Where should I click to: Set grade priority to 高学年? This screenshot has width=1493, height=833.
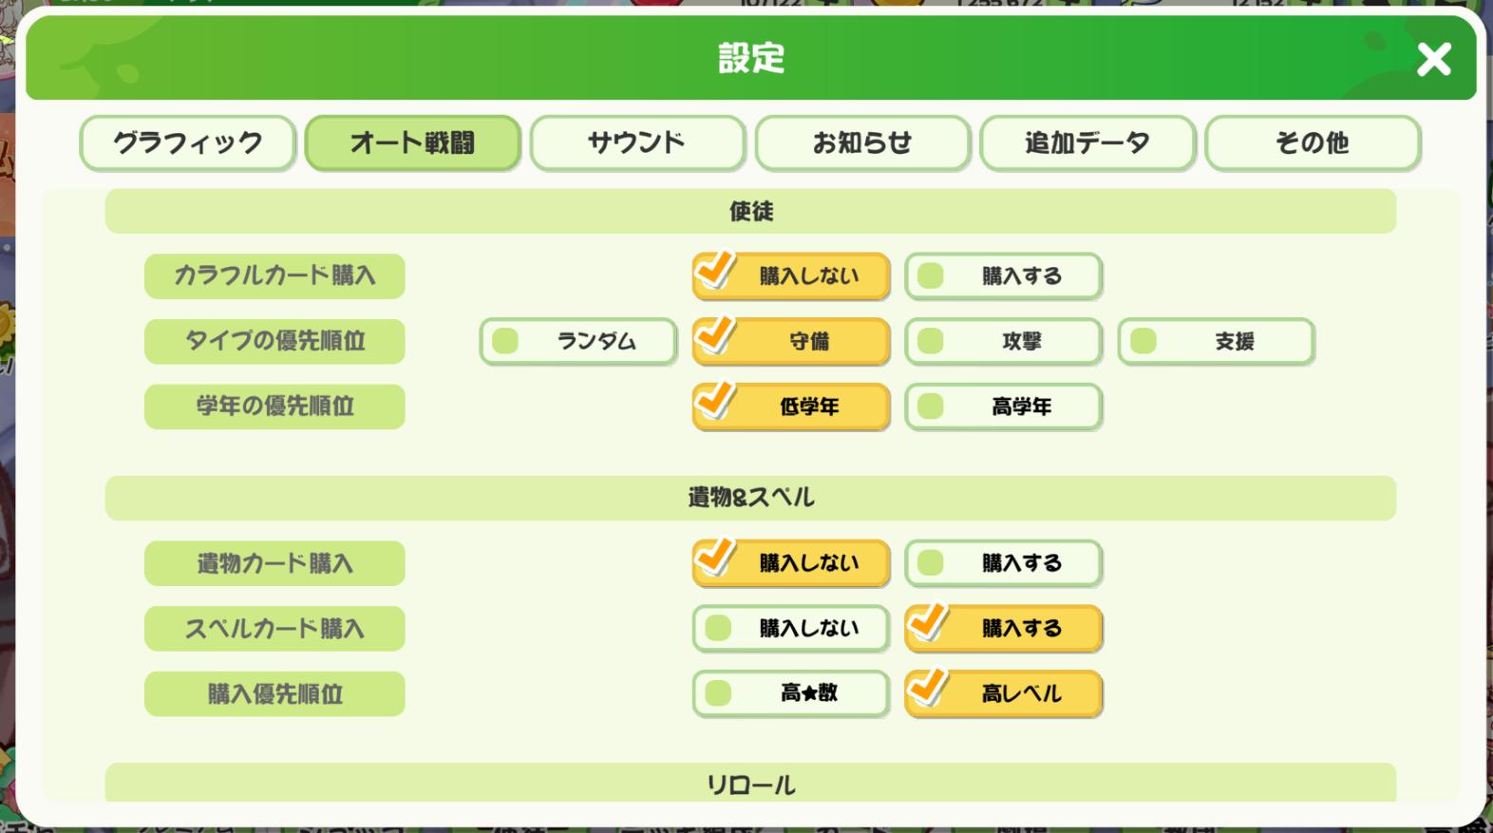(1003, 407)
